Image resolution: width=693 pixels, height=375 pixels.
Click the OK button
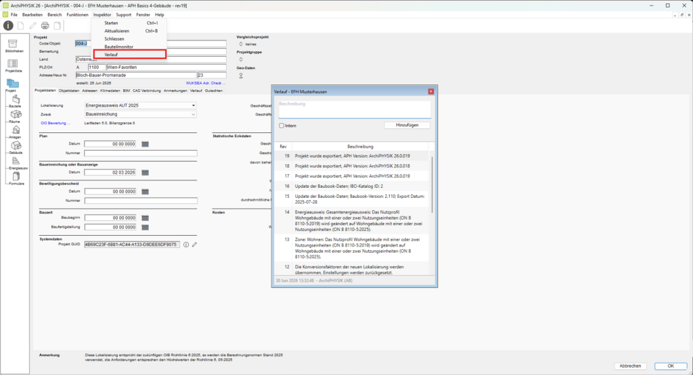click(x=671, y=366)
